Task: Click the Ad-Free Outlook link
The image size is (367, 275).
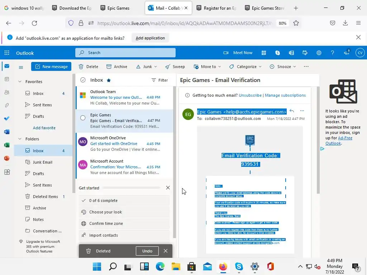Action: 339,140
